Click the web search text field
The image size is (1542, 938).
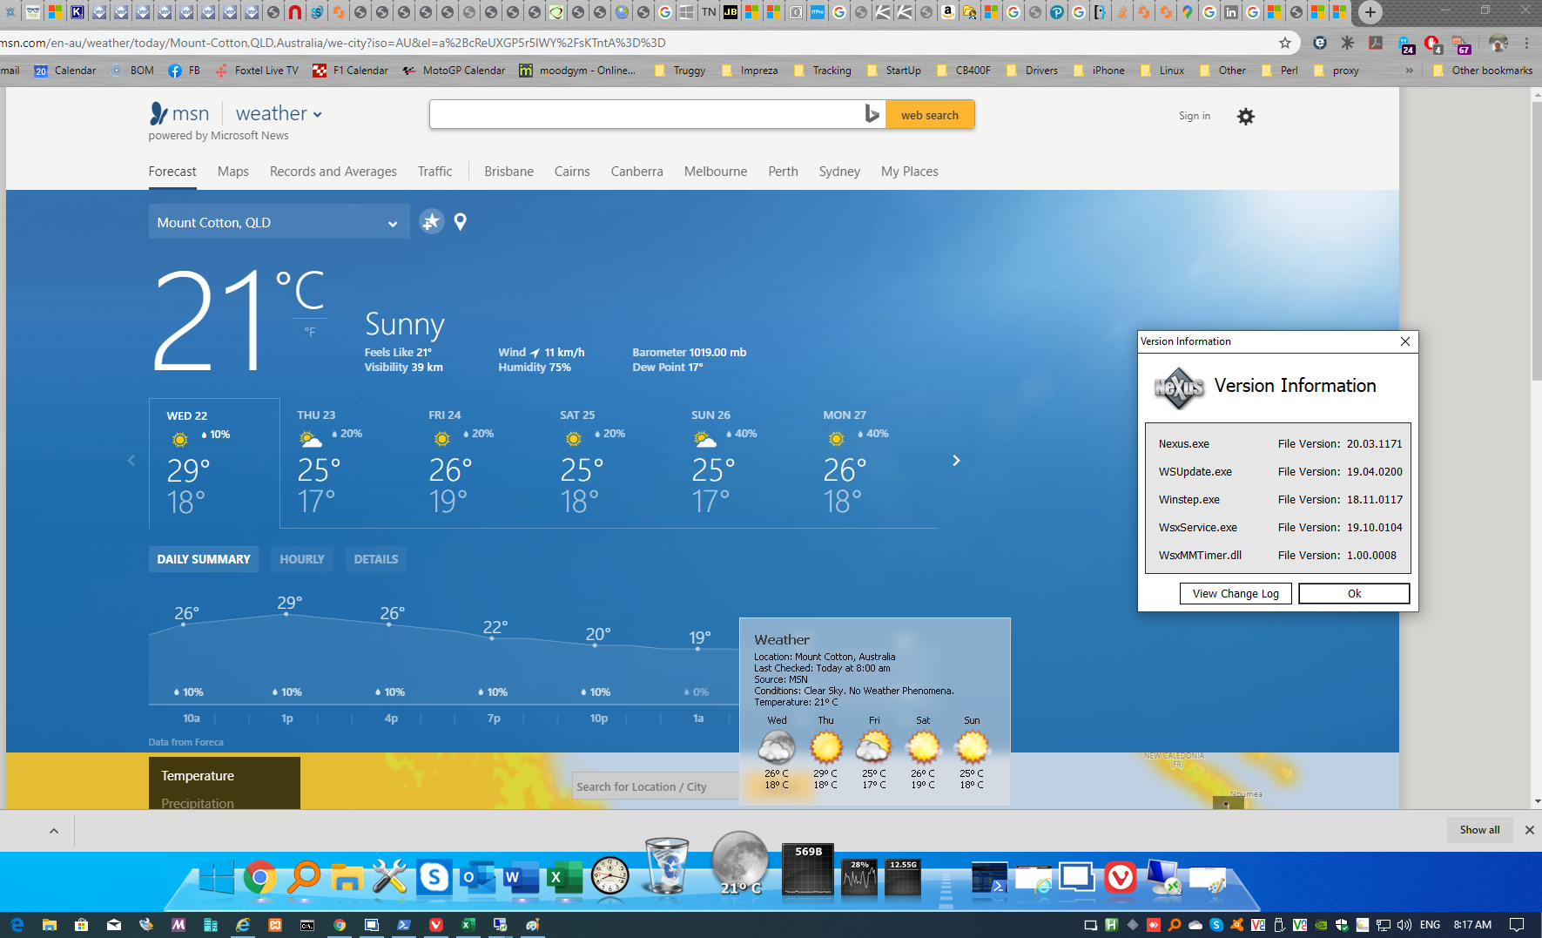click(x=644, y=114)
